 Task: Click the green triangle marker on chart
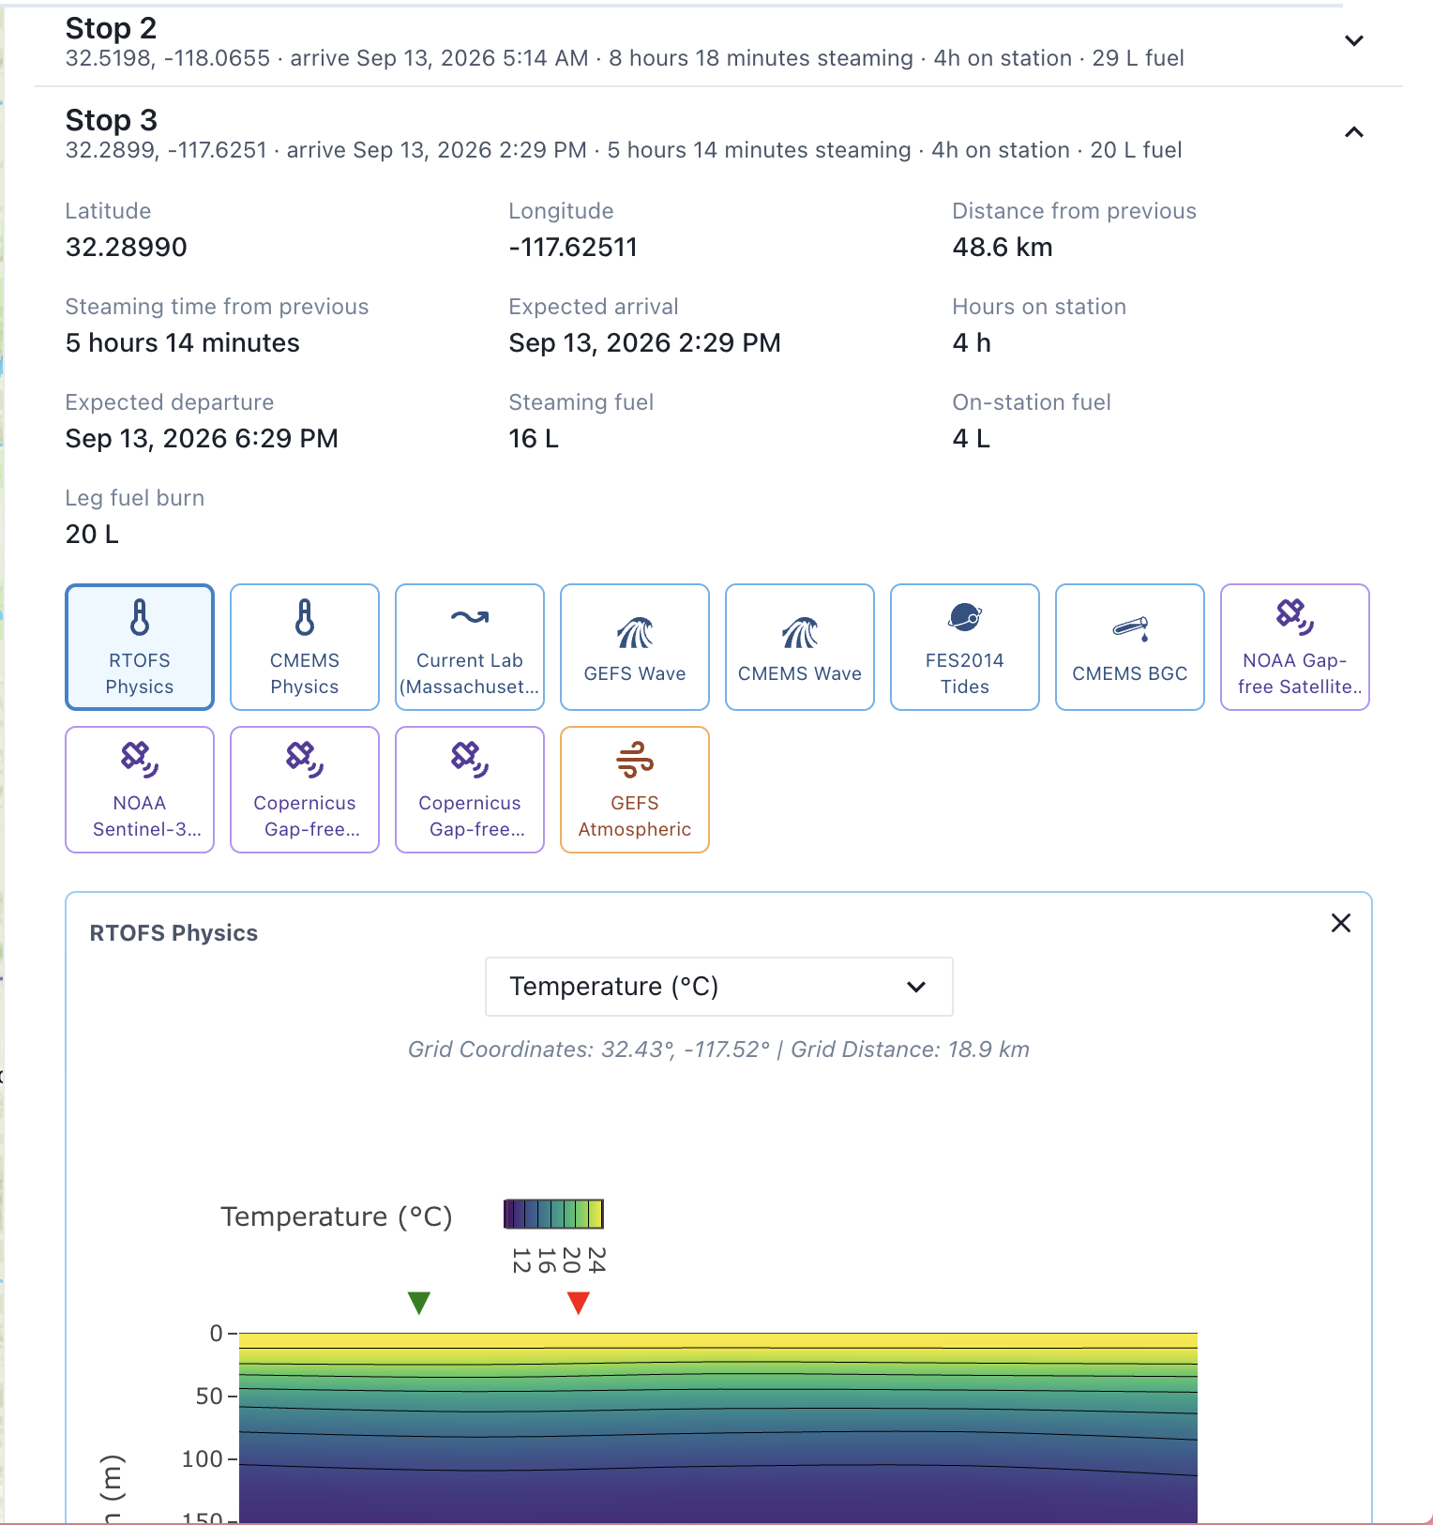coord(419,1302)
